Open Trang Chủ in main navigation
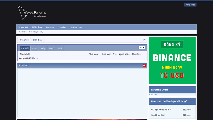This screenshot has height=120, width=213. (23, 27)
